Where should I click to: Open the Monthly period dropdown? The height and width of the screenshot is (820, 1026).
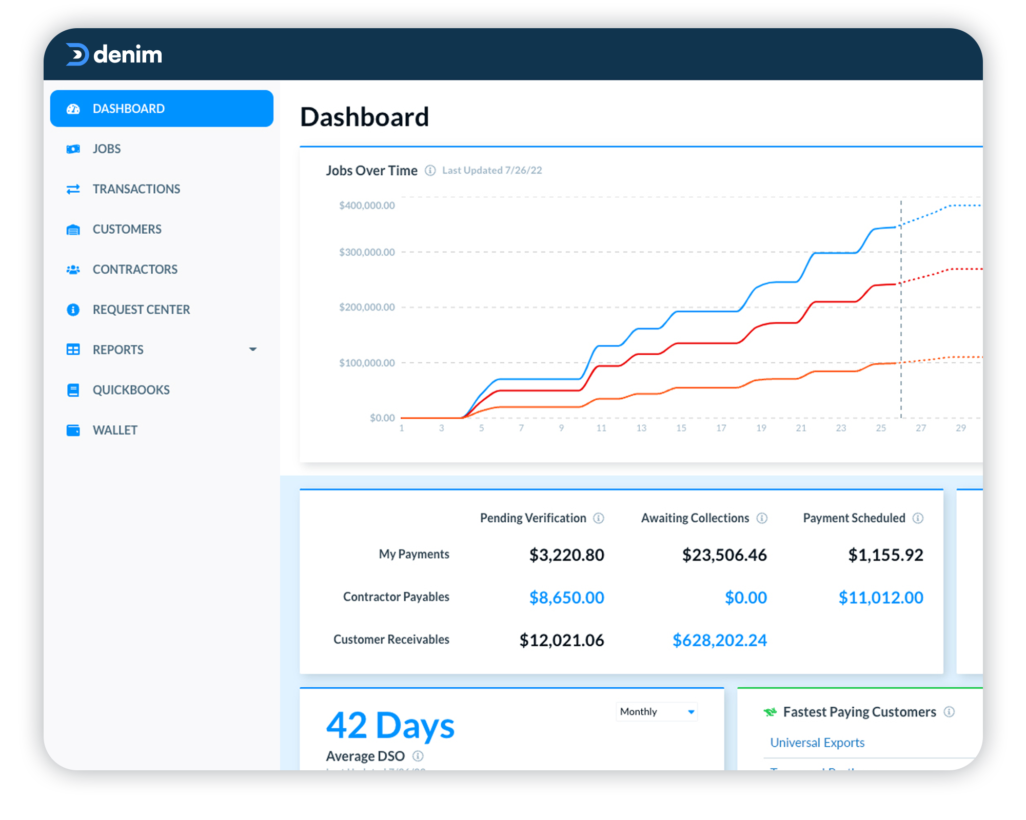(x=657, y=712)
